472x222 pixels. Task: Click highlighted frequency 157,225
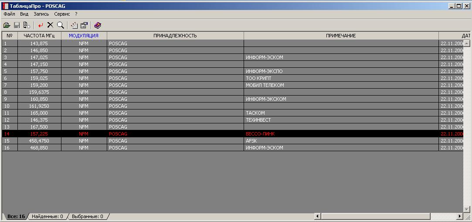coord(39,134)
